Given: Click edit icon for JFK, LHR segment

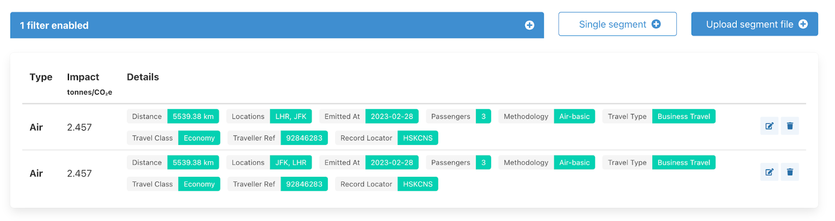Looking at the screenshot, I should pos(769,172).
